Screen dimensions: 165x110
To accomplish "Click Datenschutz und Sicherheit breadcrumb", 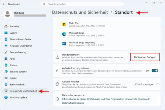I will pyautogui.click(x=80, y=12).
